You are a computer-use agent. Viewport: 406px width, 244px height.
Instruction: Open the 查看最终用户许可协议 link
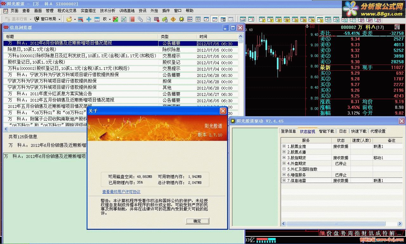[121, 192]
